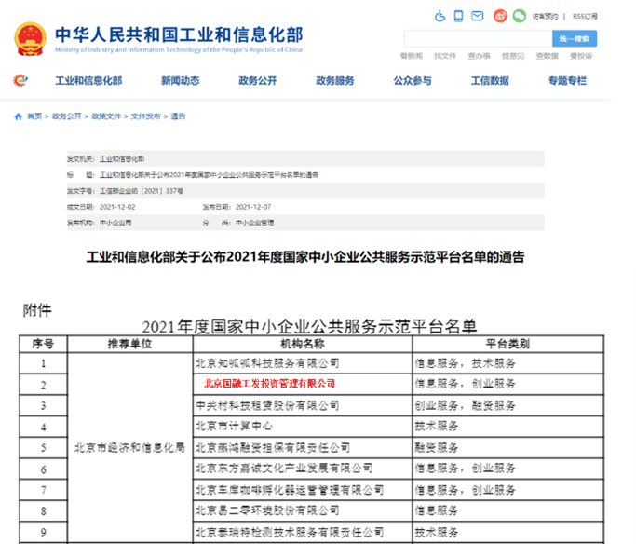
Task: Click category value 中小企业管理
Action: 255,224
